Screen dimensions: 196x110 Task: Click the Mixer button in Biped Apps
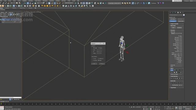[173, 28]
